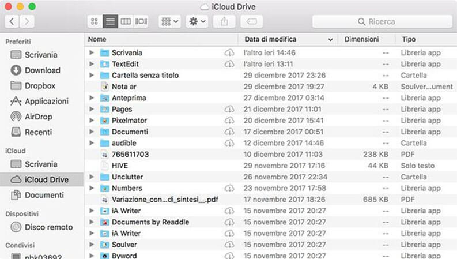Go back with the left arrow button
Image resolution: width=457 pixels, height=259 pixels.
point(12,21)
